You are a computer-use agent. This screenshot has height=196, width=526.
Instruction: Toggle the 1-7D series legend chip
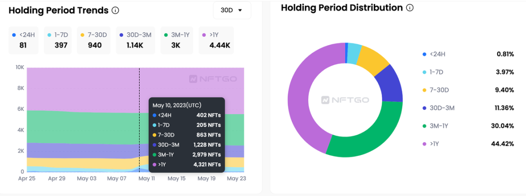[57, 40]
